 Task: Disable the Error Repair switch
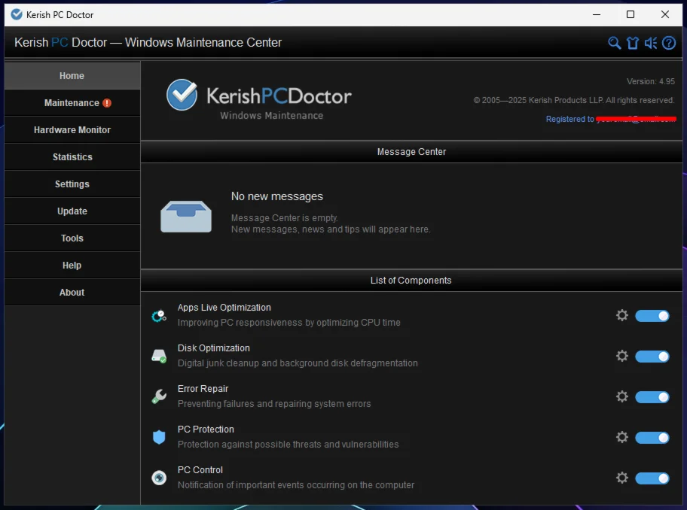tap(652, 397)
